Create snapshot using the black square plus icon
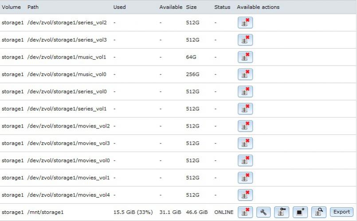Viewport: 357px width, 221px height. point(300,212)
